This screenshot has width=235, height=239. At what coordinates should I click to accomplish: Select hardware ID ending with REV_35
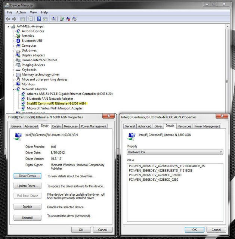click(x=167, y=166)
